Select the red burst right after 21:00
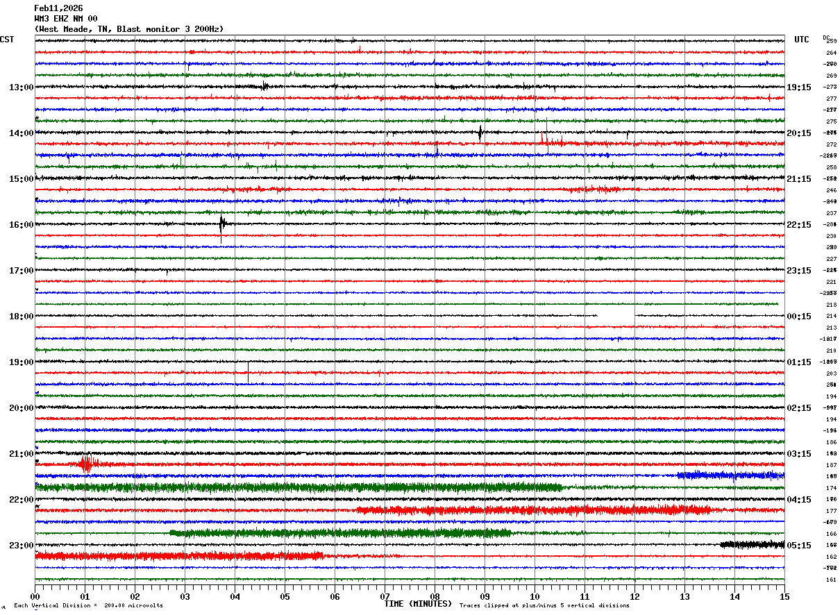Viewport: 840px width, 615px height. [87, 464]
